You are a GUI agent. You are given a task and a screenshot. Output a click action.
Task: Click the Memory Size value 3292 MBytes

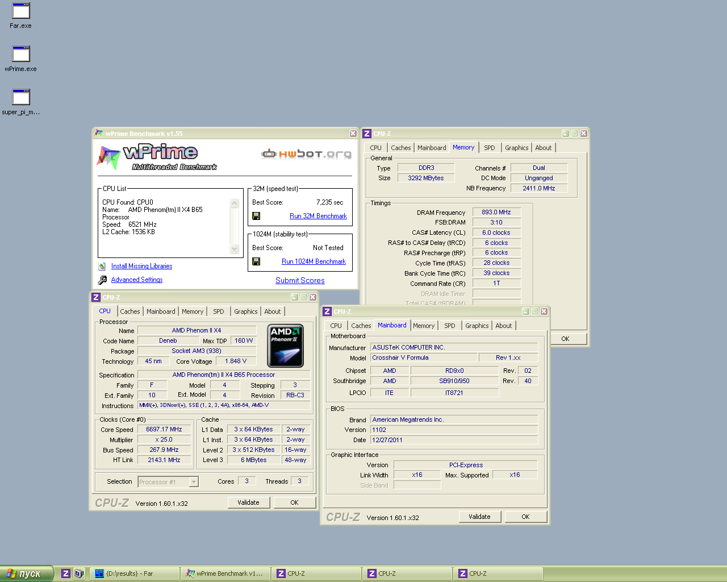pyautogui.click(x=426, y=178)
